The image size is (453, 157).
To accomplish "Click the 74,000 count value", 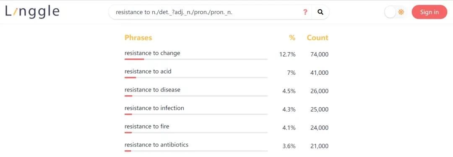I will coord(320,54).
